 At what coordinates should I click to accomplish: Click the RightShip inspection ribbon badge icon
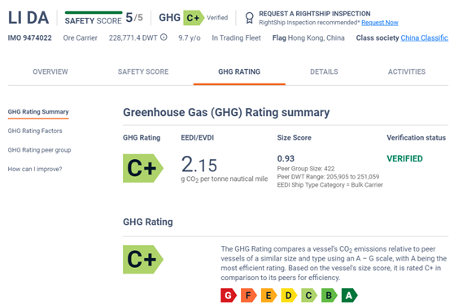click(249, 18)
